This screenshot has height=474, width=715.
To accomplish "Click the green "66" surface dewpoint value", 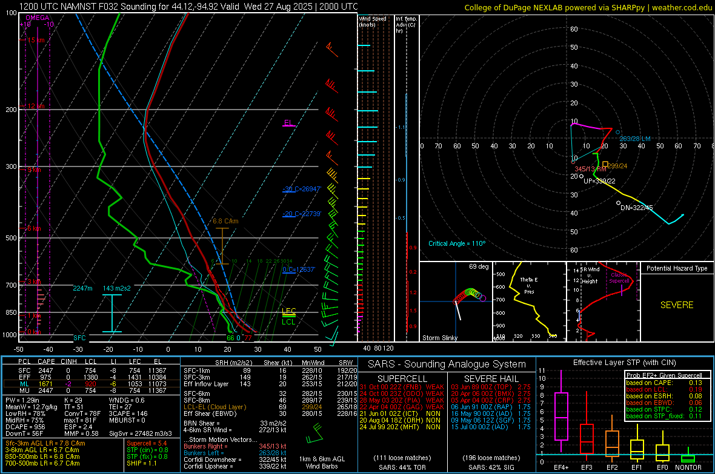I will [230, 338].
